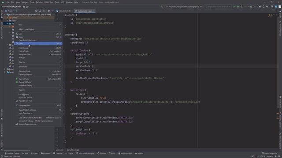Open Module Settings from context menu
This screenshot has width=282, height=158.
pos(38,110)
